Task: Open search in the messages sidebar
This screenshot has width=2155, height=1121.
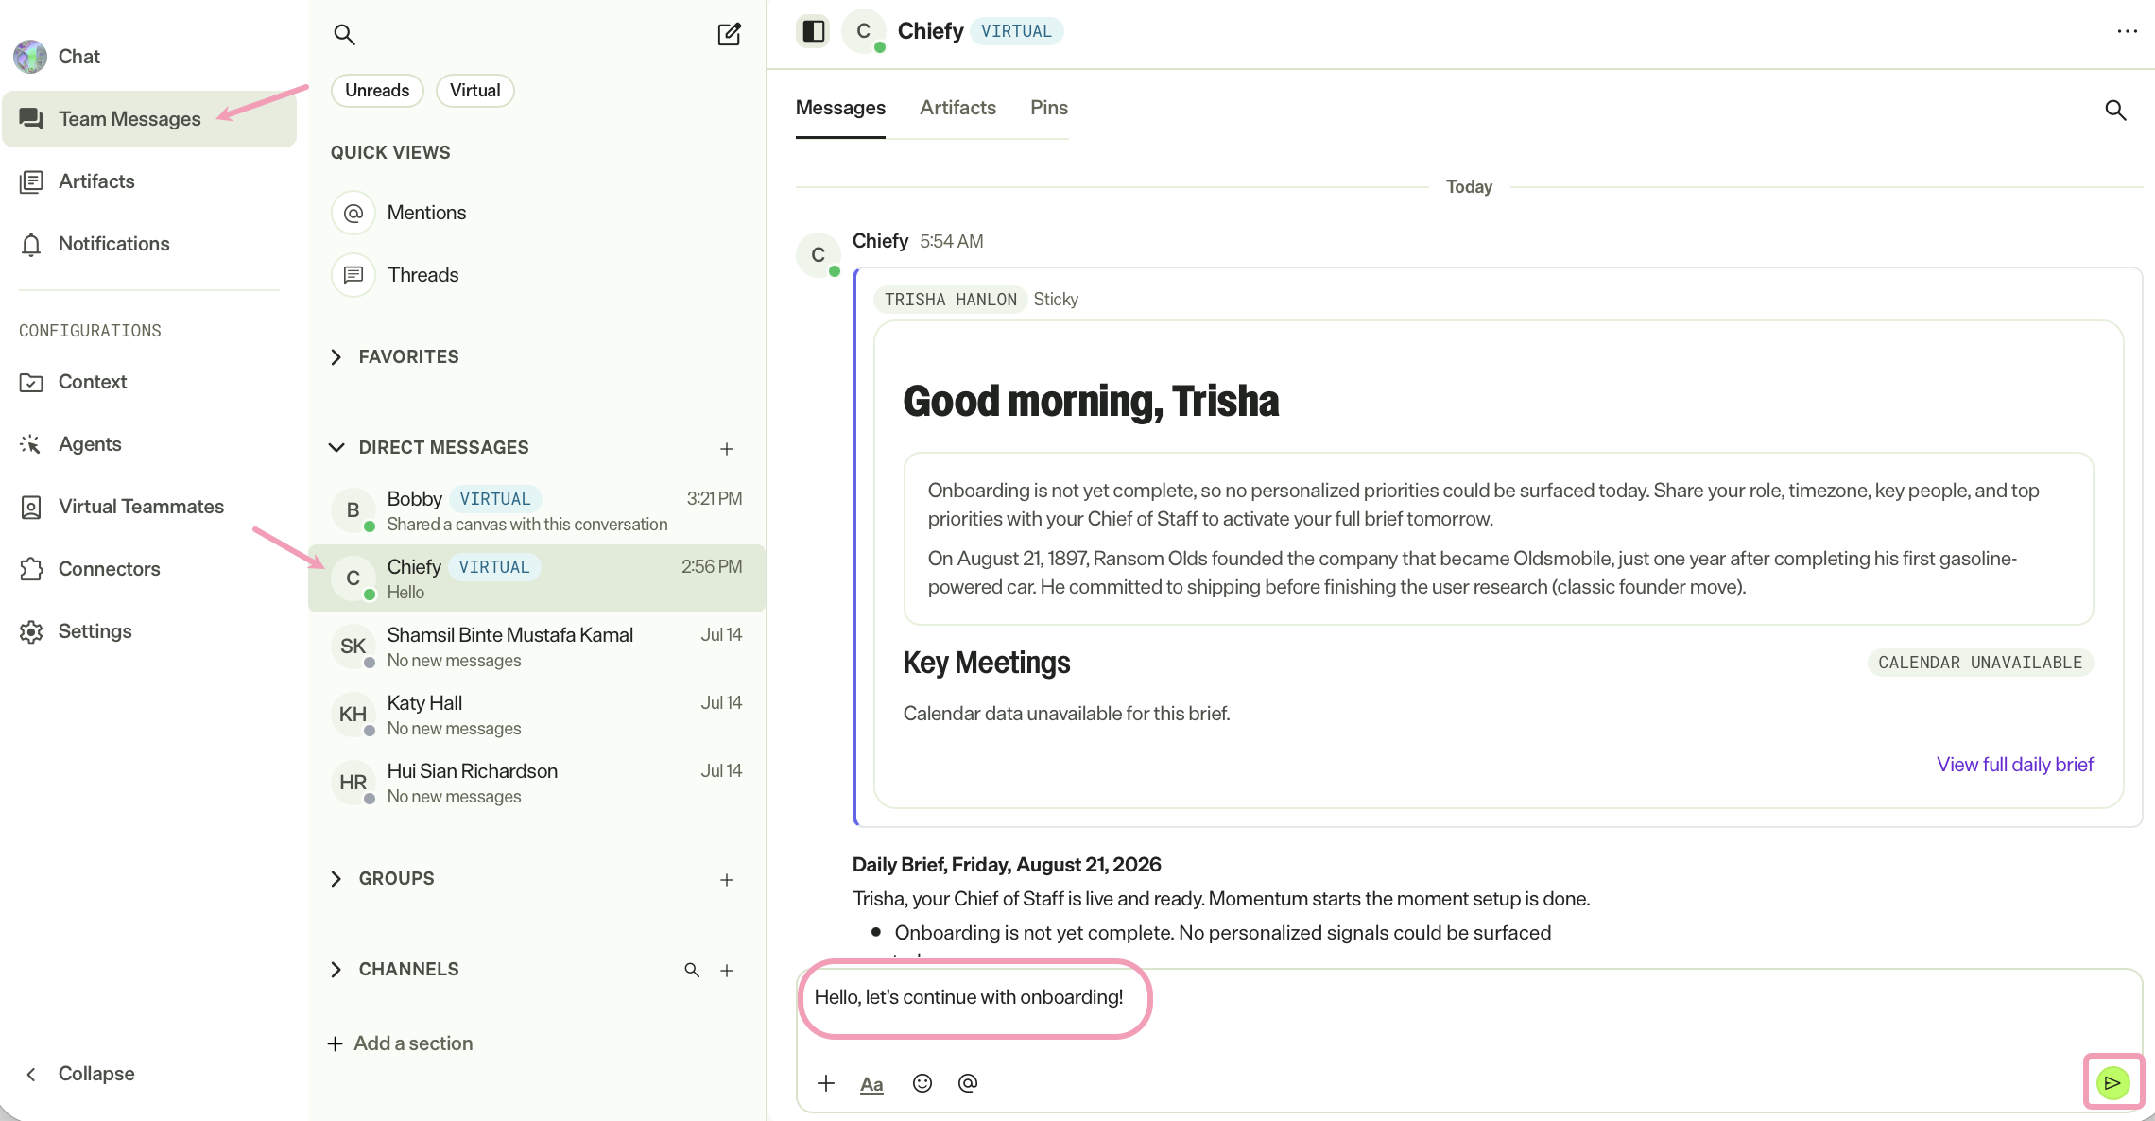Action: (345, 35)
